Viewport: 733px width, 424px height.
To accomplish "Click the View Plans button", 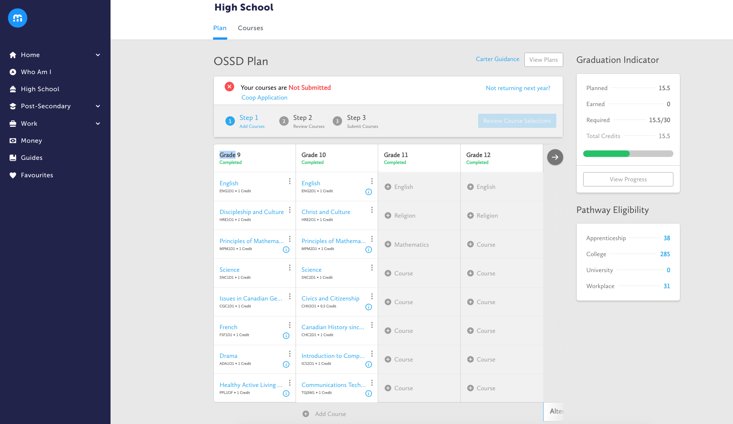I will tap(543, 60).
